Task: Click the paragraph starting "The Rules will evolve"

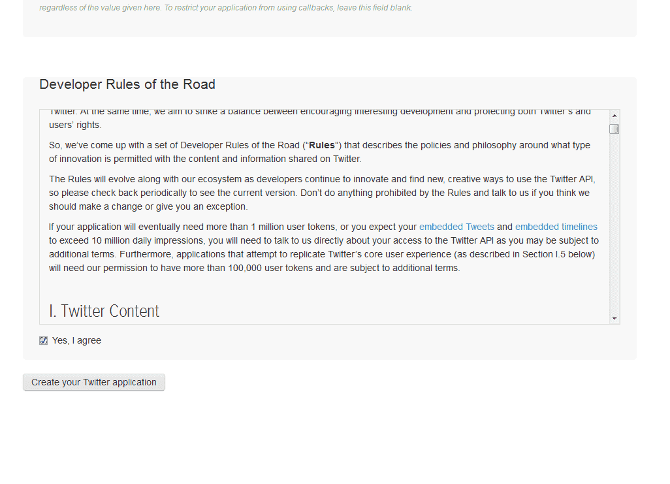Action: 322,193
